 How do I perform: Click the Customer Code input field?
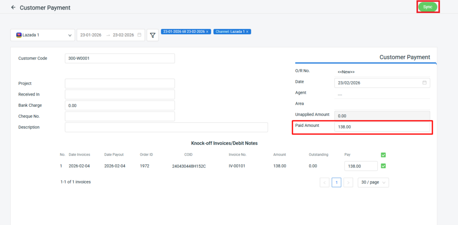coord(120,58)
